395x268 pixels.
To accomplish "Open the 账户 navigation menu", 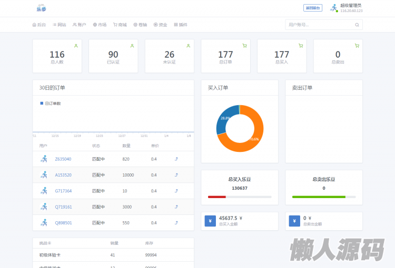I will point(80,25).
